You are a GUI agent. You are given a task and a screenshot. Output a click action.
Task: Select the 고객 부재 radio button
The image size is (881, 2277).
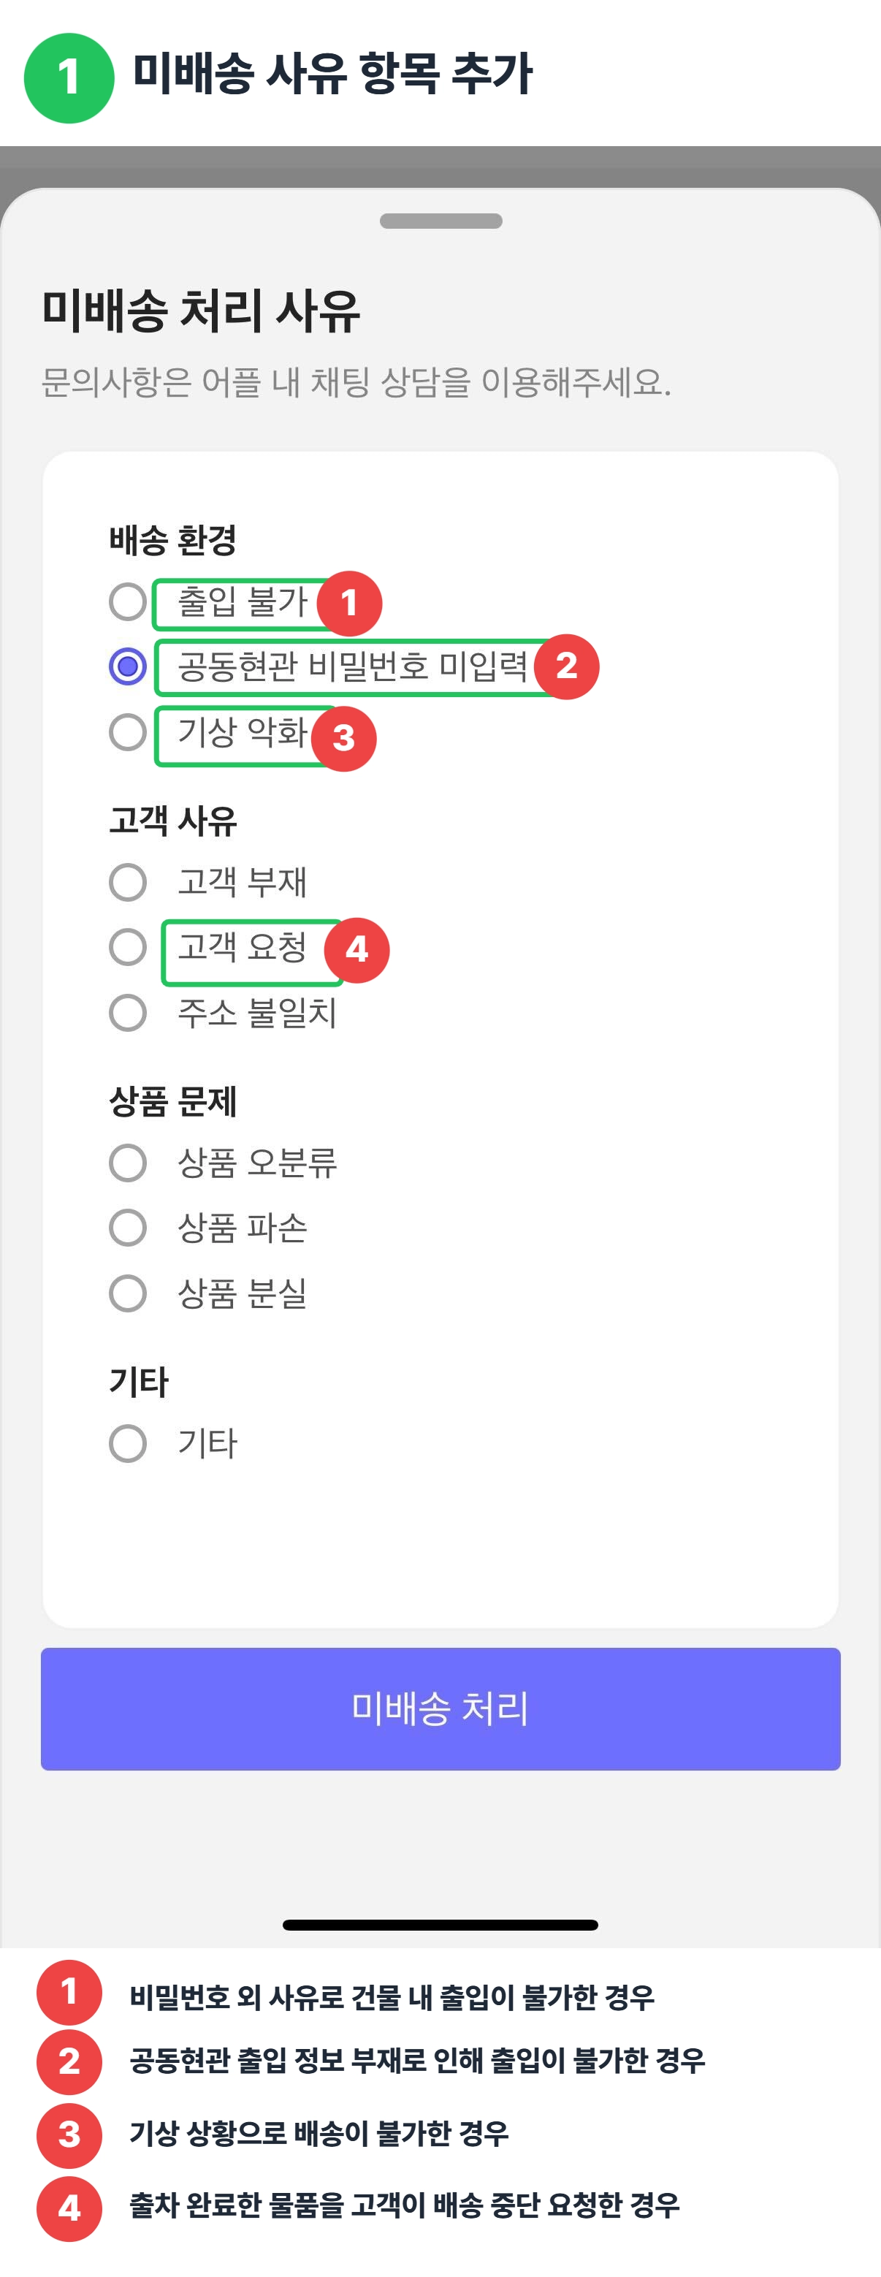pyautogui.click(x=127, y=882)
